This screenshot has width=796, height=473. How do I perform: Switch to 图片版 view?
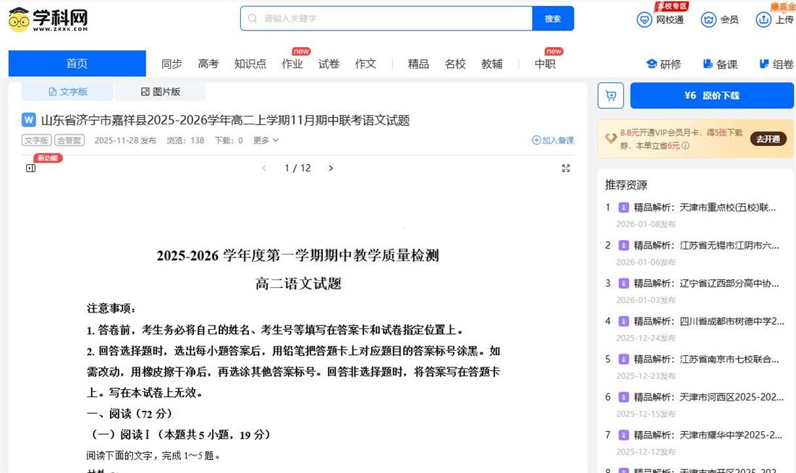pyautogui.click(x=160, y=92)
